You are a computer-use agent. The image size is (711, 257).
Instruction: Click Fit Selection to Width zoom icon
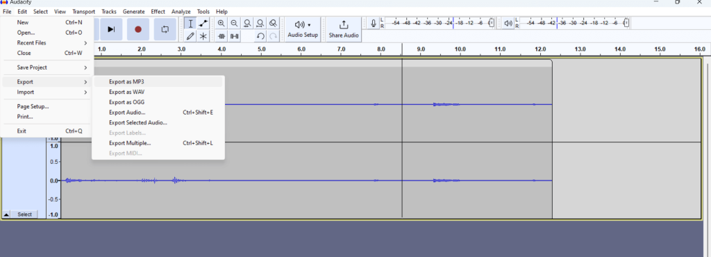247,24
